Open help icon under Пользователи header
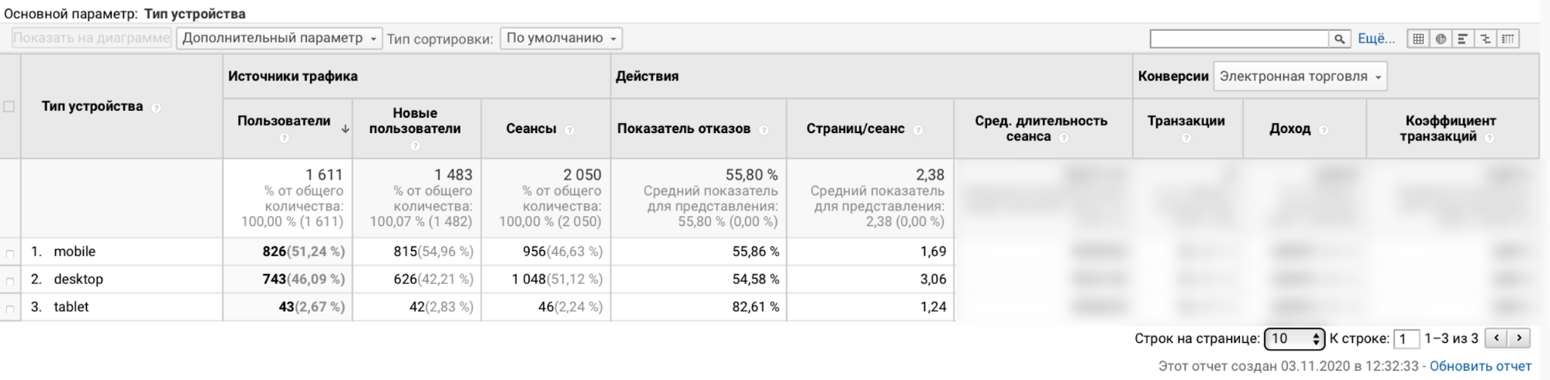Viewport: 1550px width, 380px height. pos(284,138)
